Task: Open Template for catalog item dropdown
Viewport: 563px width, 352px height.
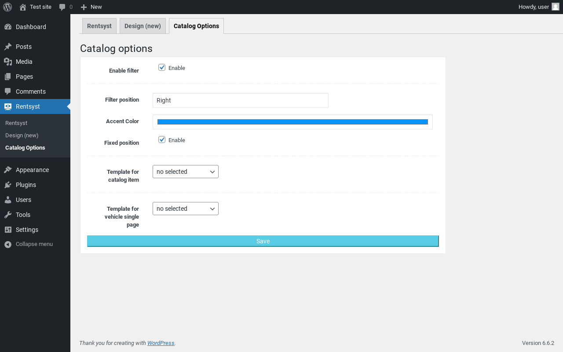Action: [x=185, y=172]
